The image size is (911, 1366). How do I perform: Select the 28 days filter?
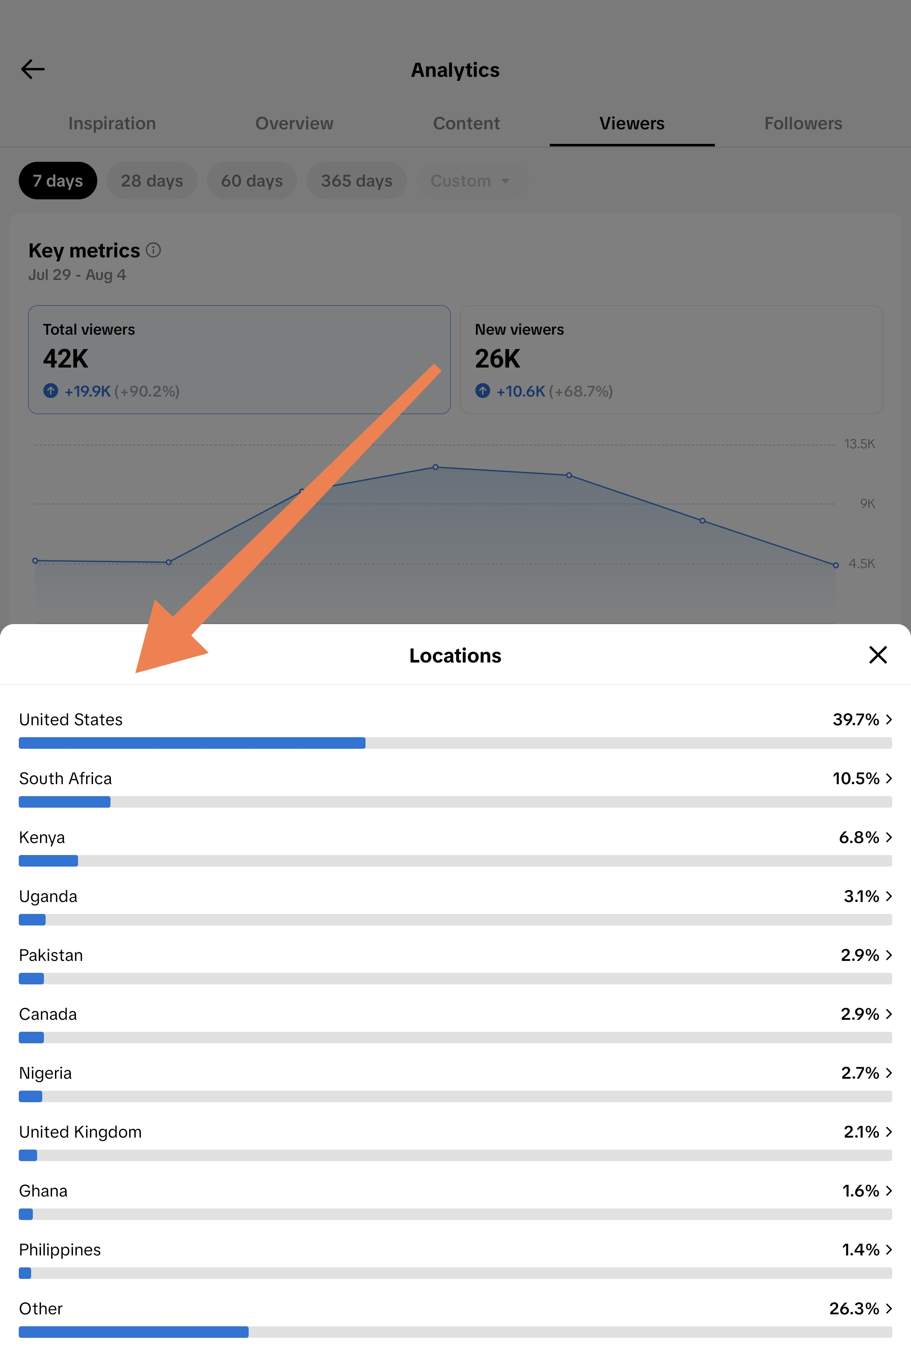click(x=152, y=181)
